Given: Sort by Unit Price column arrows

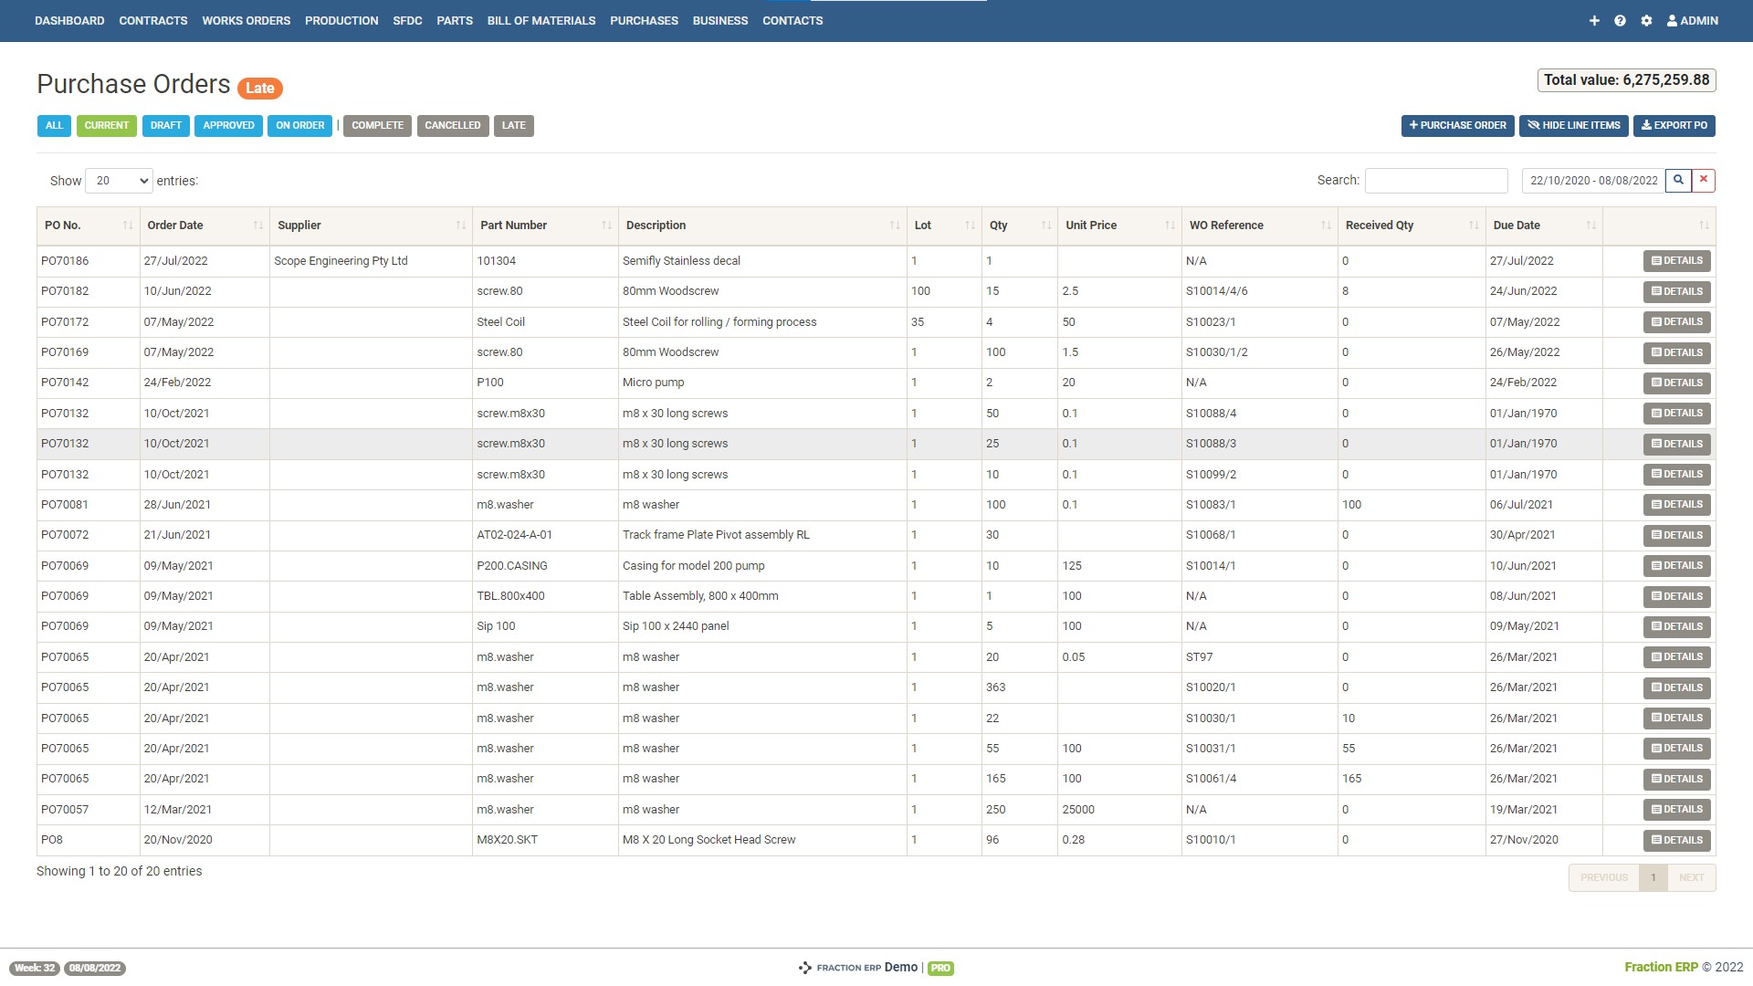Looking at the screenshot, I should tap(1170, 226).
